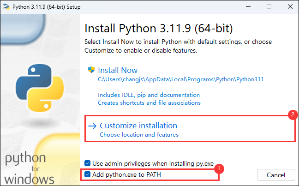
Task: Toggle Add python.exe to PATH checkbox
Action: pos(87,174)
